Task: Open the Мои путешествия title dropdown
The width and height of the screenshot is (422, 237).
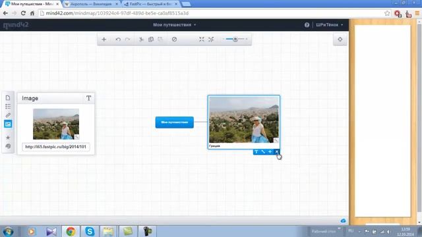Action: (174, 25)
